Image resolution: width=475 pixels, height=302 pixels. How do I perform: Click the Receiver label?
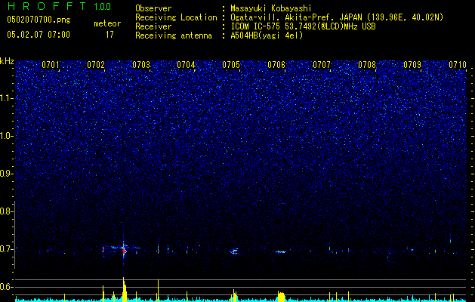[153, 26]
